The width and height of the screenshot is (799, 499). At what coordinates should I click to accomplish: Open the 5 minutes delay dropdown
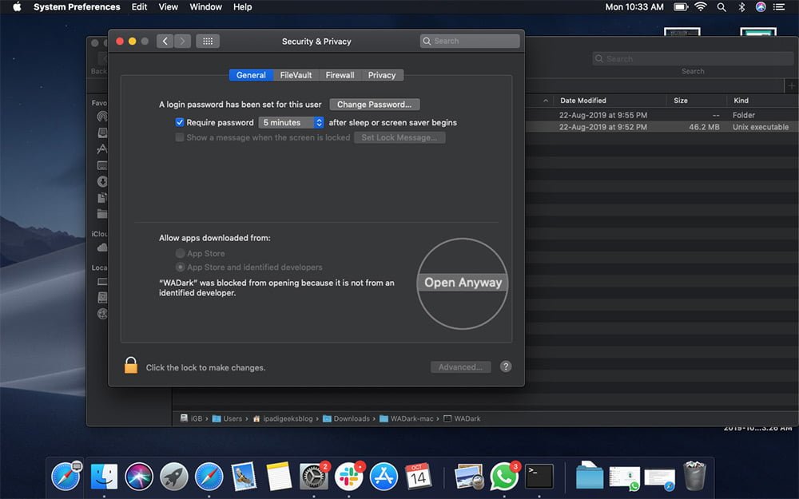[291, 122]
